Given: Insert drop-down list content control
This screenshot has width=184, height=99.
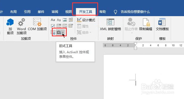Looking at the screenshot, I should (65, 26).
